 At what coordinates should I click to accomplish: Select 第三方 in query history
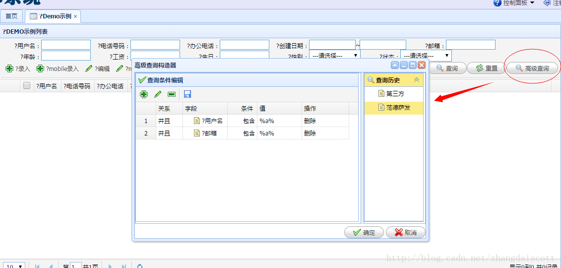tap(393, 94)
